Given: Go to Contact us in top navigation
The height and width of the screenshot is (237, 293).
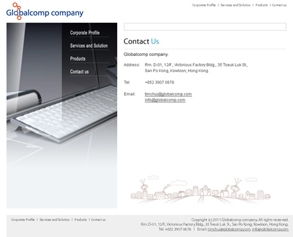Looking at the screenshot, I should pos(279,5).
